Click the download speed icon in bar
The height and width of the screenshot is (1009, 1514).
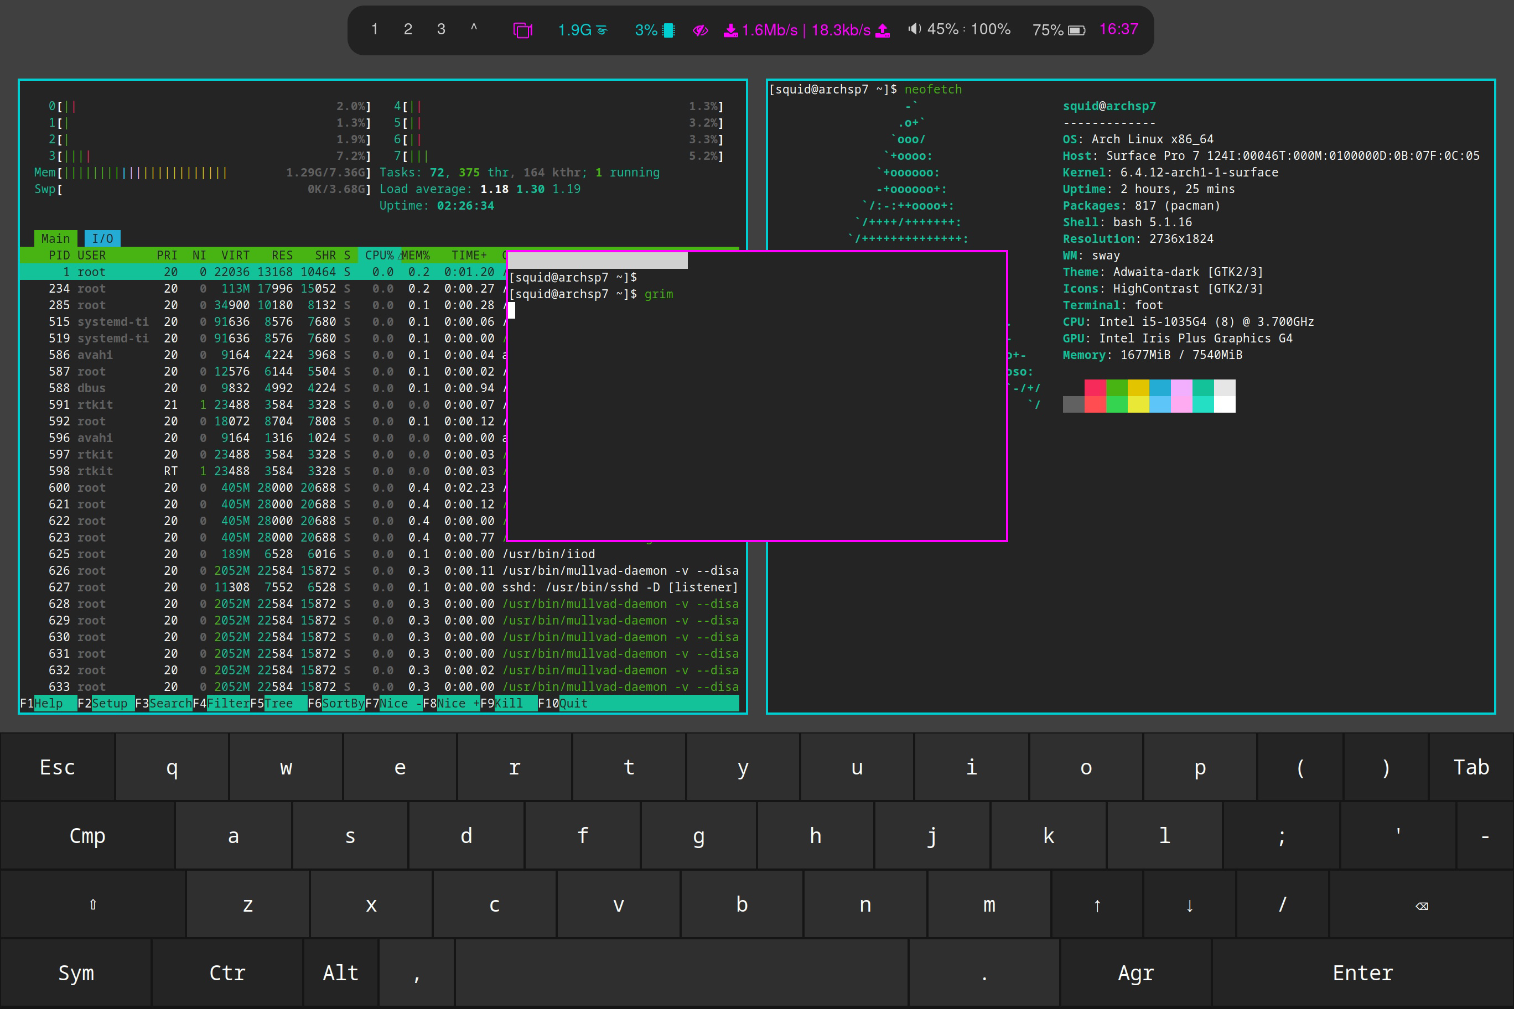click(730, 30)
